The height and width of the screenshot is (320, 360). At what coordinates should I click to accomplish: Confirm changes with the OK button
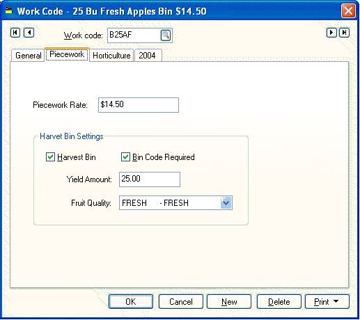(131, 301)
